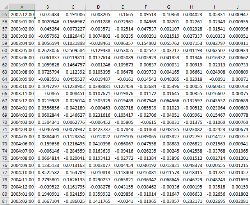Image resolution: width=250 pixels, height=205 pixels.
Task: Click cell with value 0.06661
Action: 191,72
